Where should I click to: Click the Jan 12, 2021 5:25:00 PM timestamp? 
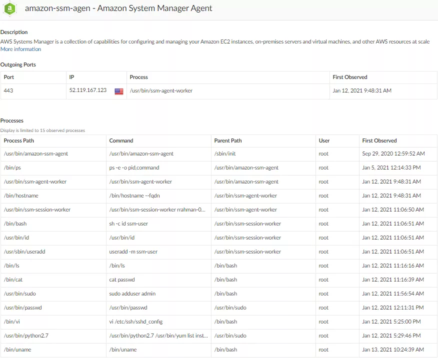point(391,321)
